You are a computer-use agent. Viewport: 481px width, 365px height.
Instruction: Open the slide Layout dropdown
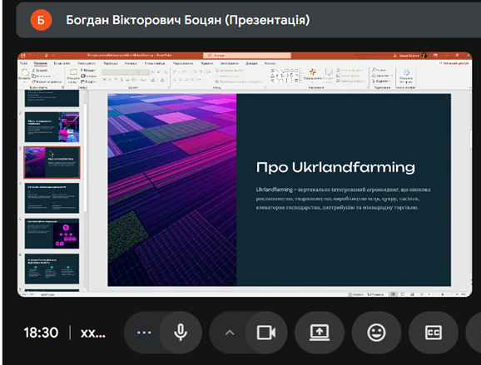click(x=88, y=71)
